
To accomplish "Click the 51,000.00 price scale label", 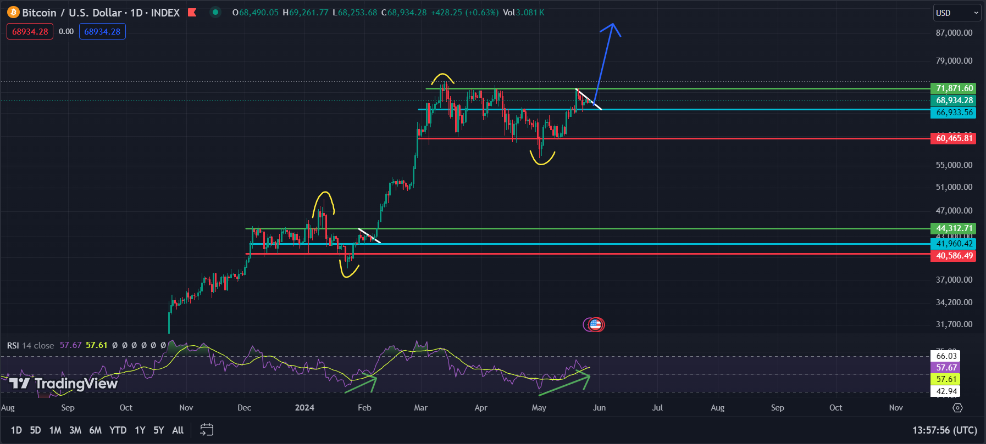I will click(954, 187).
